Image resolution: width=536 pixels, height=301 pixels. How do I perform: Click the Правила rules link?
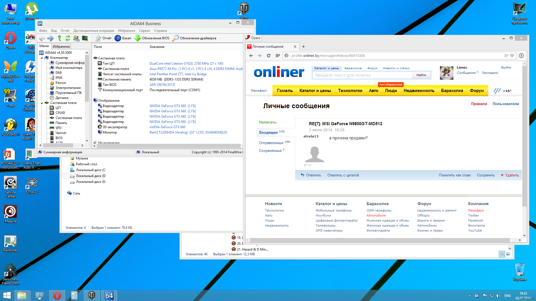pos(479,104)
